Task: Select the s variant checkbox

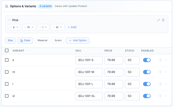Action: (x=7, y=60)
